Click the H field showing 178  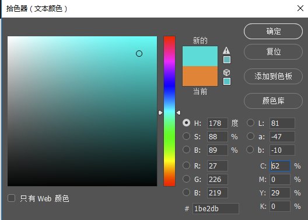point(218,123)
